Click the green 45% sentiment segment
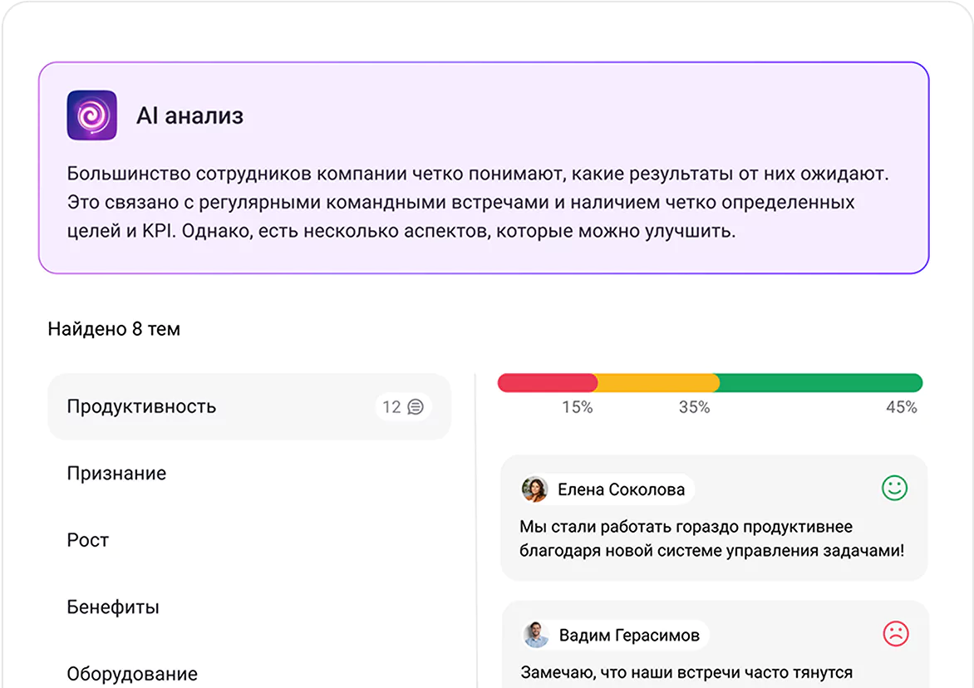The image size is (974, 688). coord(819,381)
